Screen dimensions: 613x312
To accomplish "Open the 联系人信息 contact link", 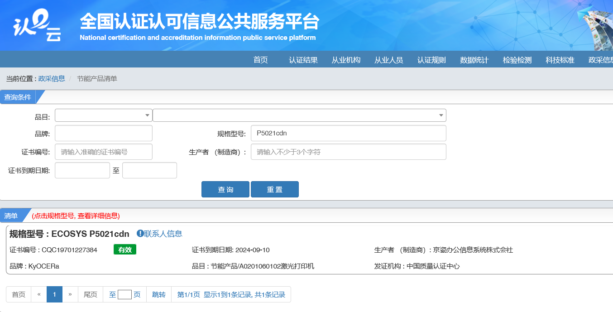I will (x=163, y=234).
